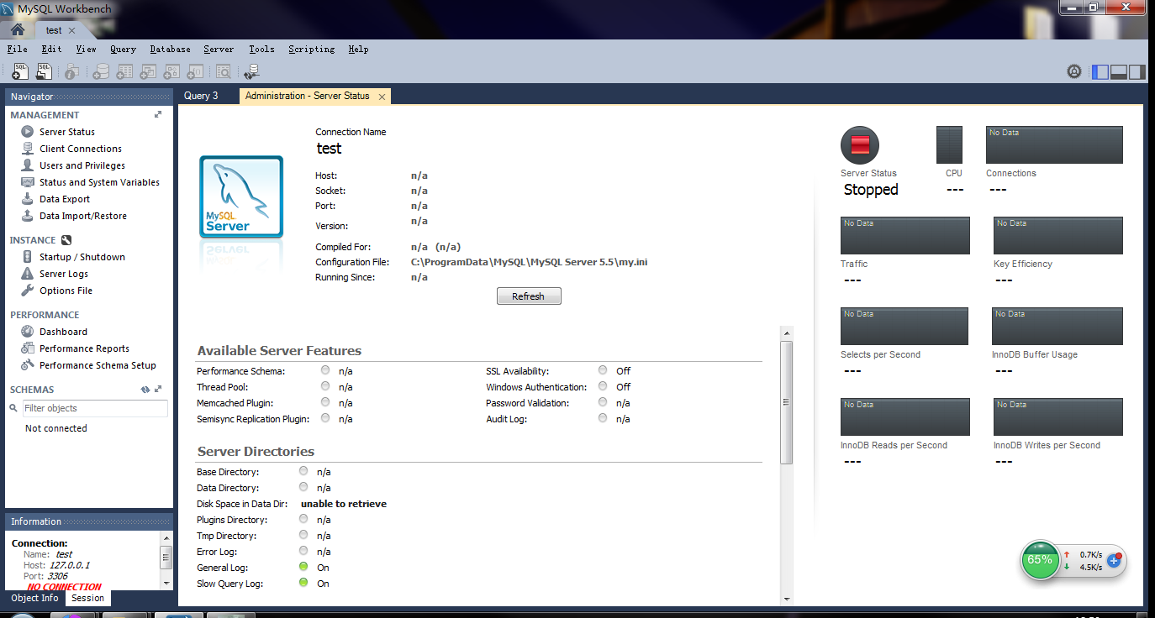Click the Connections graph thumbnail

(x=1054, y=145)
